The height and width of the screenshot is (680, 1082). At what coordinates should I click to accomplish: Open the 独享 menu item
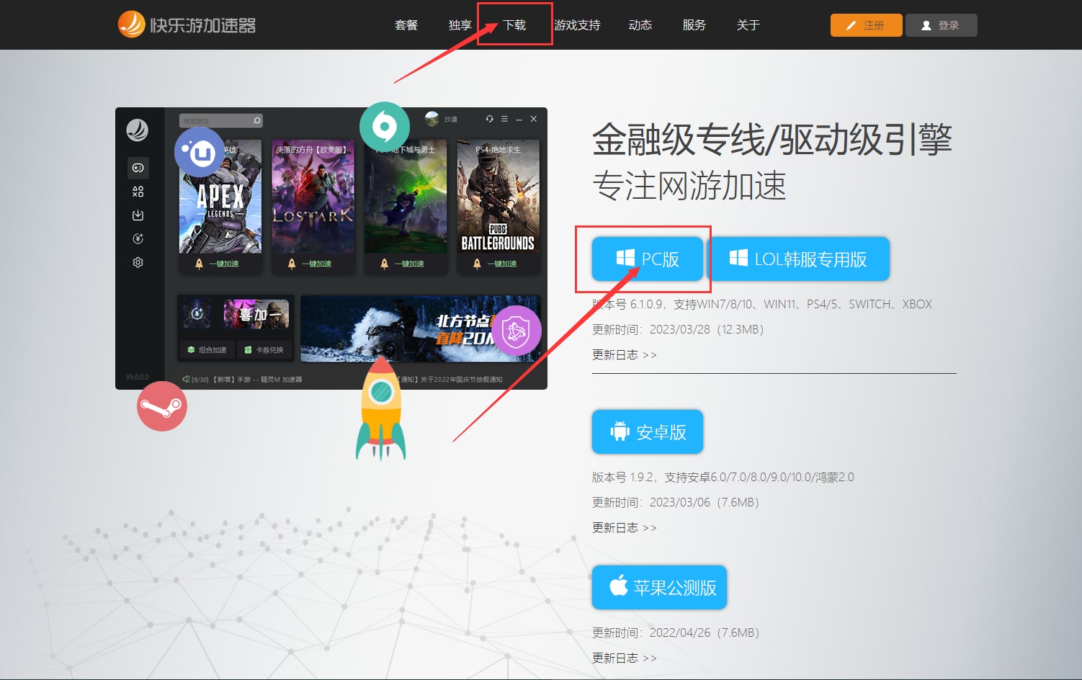tap(460, 25)
